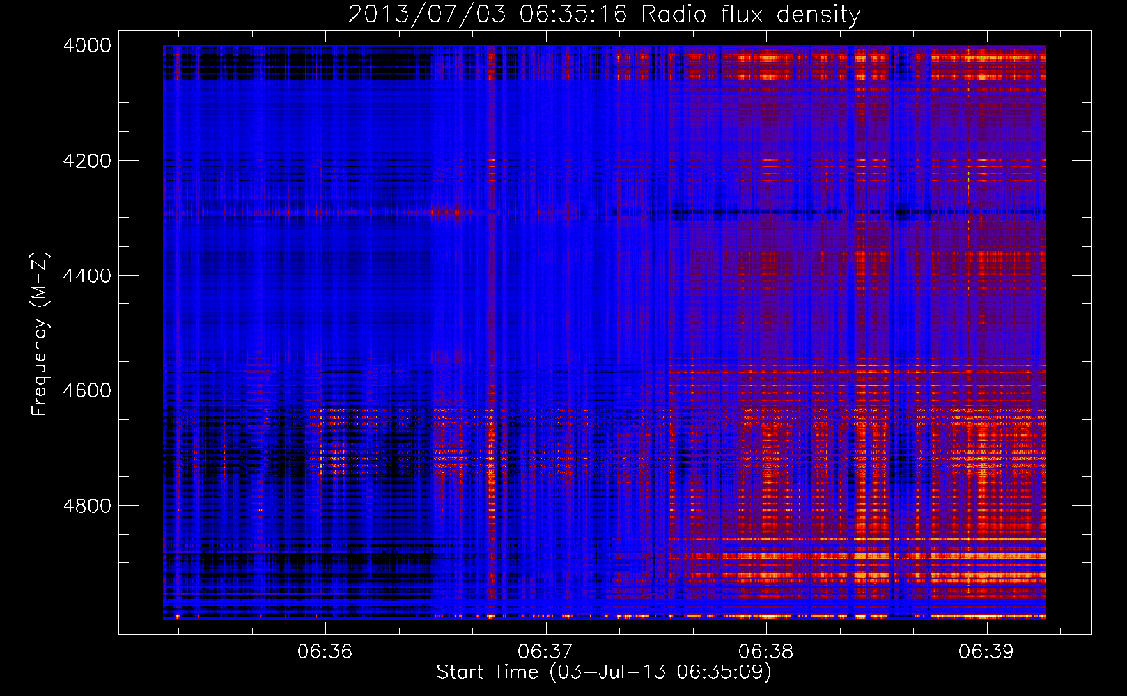Click the 4200 frequency tick label
The height and width of the screenshot is (696, 1127).
click(87, 161)
